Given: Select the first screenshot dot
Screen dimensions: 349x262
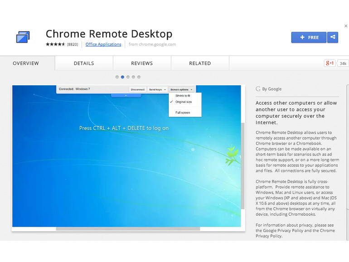Looking at the screenshot, I should [x=117, y=77].
